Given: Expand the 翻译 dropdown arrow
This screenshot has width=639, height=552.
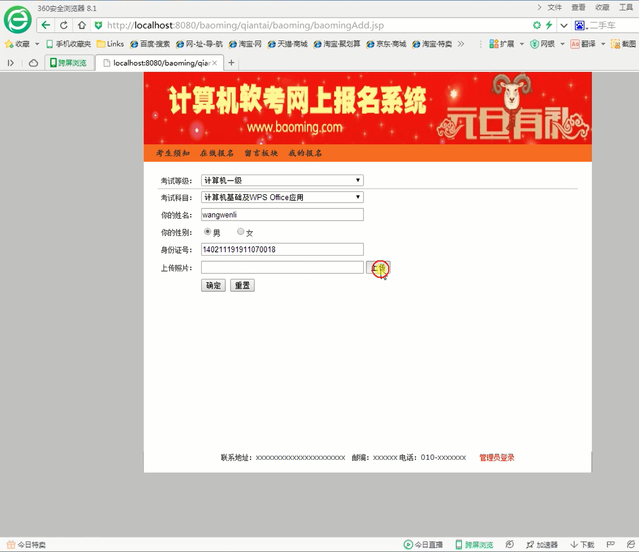Looking at the screenshot, I should pos(603,44).
